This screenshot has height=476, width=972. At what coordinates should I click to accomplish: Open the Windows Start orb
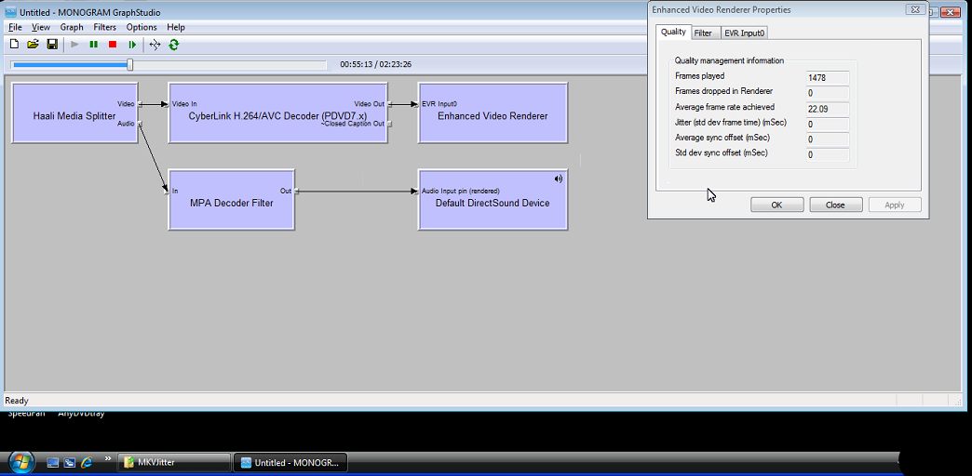click(20, 462)
